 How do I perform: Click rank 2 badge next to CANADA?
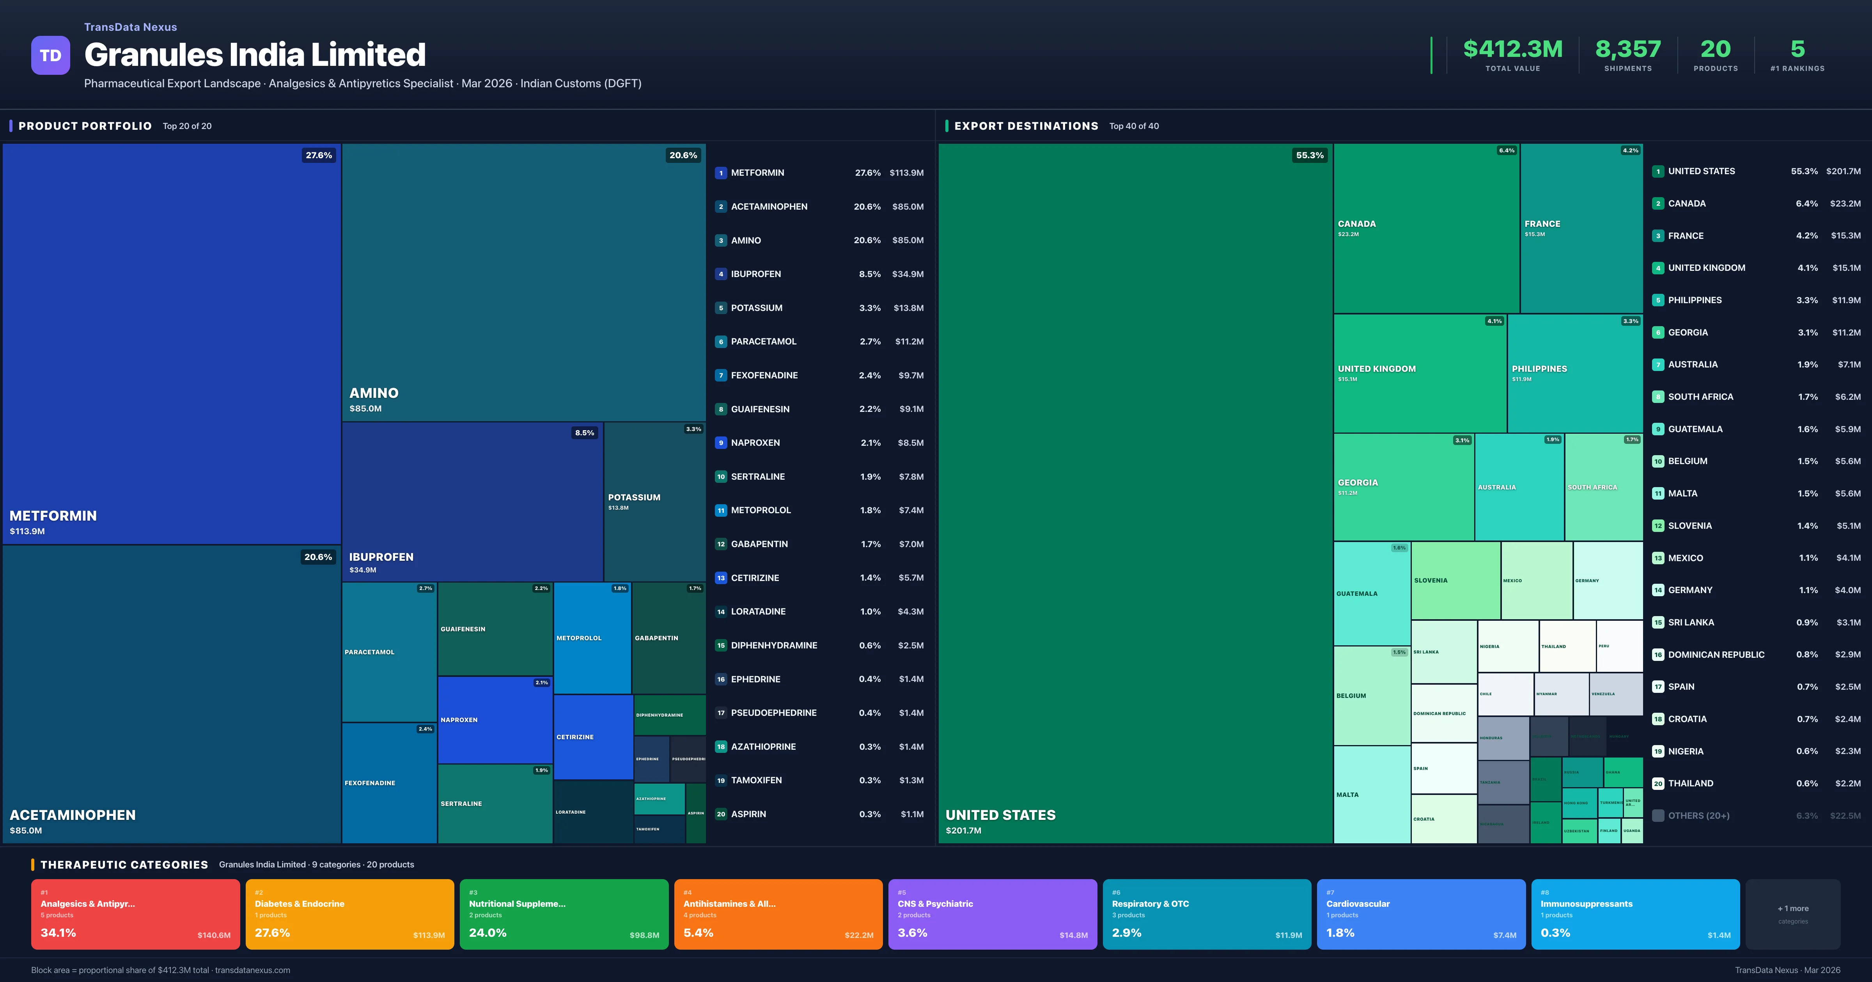coord(1657,203)
